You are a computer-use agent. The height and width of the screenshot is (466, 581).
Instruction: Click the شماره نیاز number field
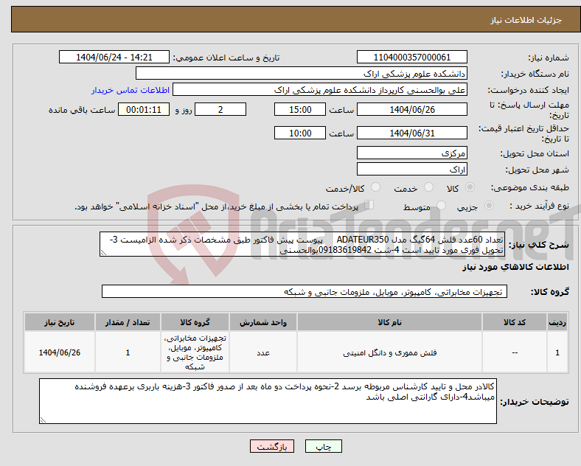[x=411, y=57]
